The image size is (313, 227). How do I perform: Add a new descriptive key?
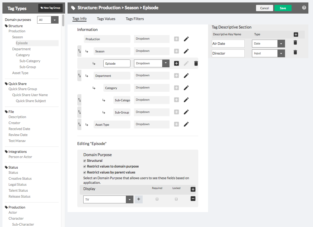pos(296,34)
